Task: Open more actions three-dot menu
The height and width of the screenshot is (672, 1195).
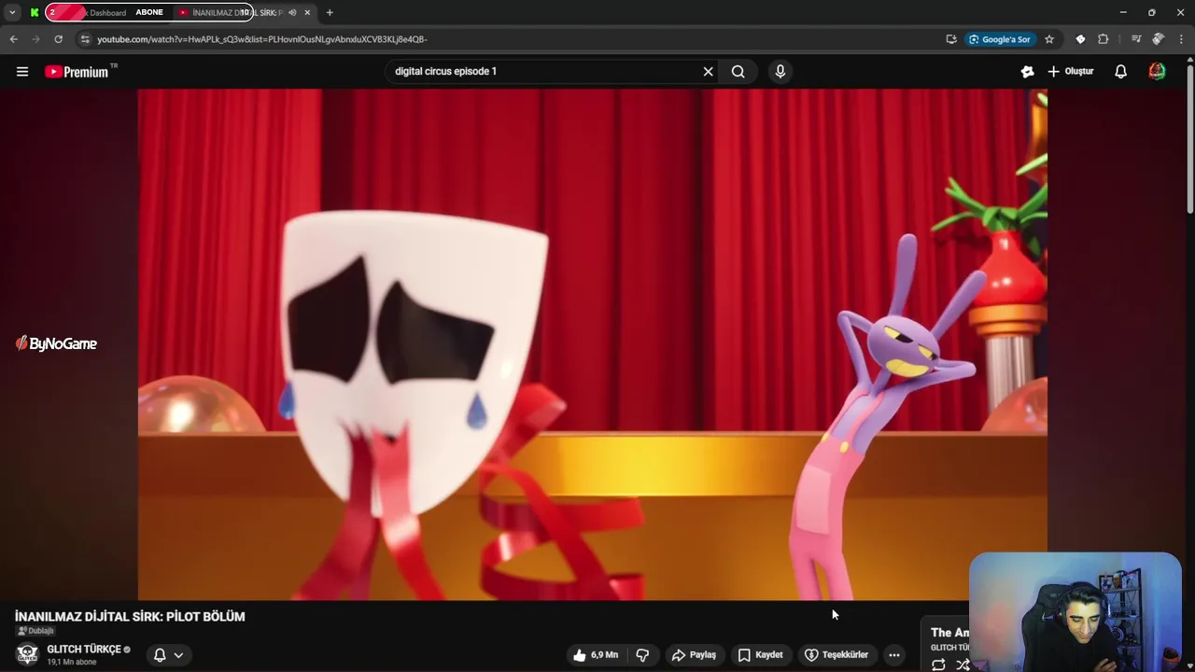Action: point(894,655)
